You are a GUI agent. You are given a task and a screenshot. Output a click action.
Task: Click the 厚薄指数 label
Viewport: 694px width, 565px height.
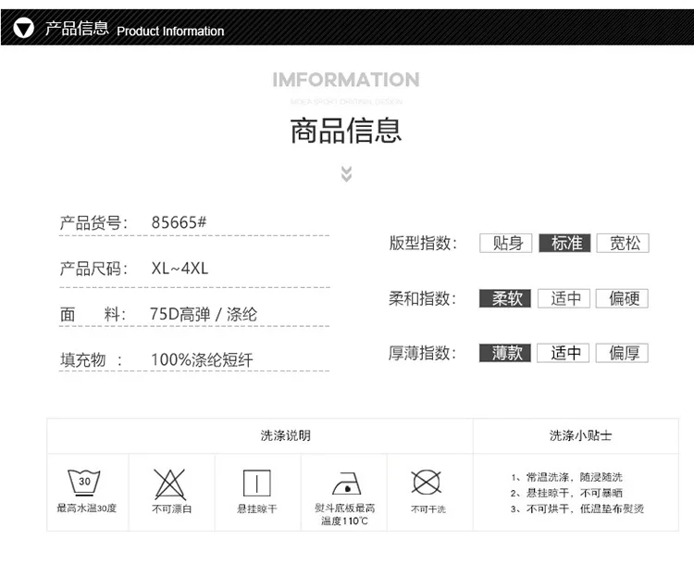422,353
